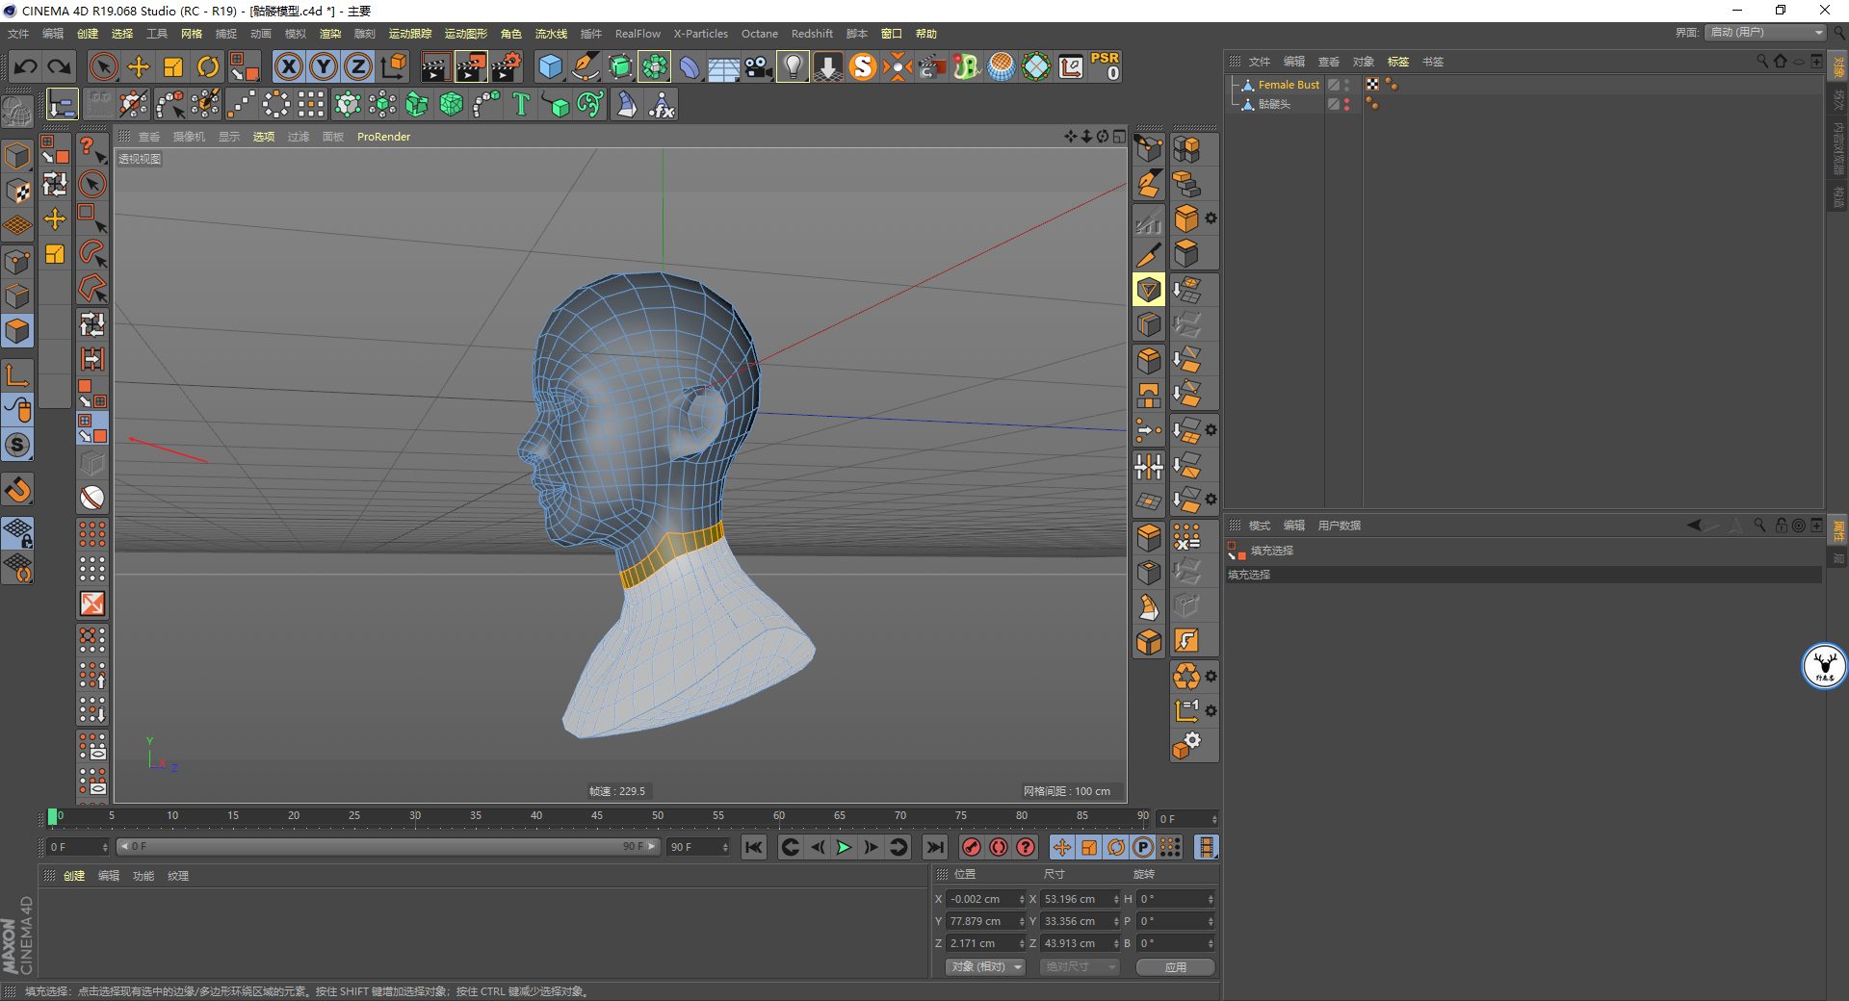Click the Record Active Objects keyframe button
The width and height of the screenshot is (1849, 1001).
972,847
